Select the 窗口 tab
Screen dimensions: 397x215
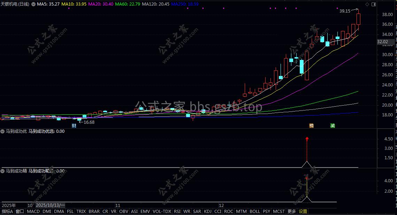[x=20, y=212]
